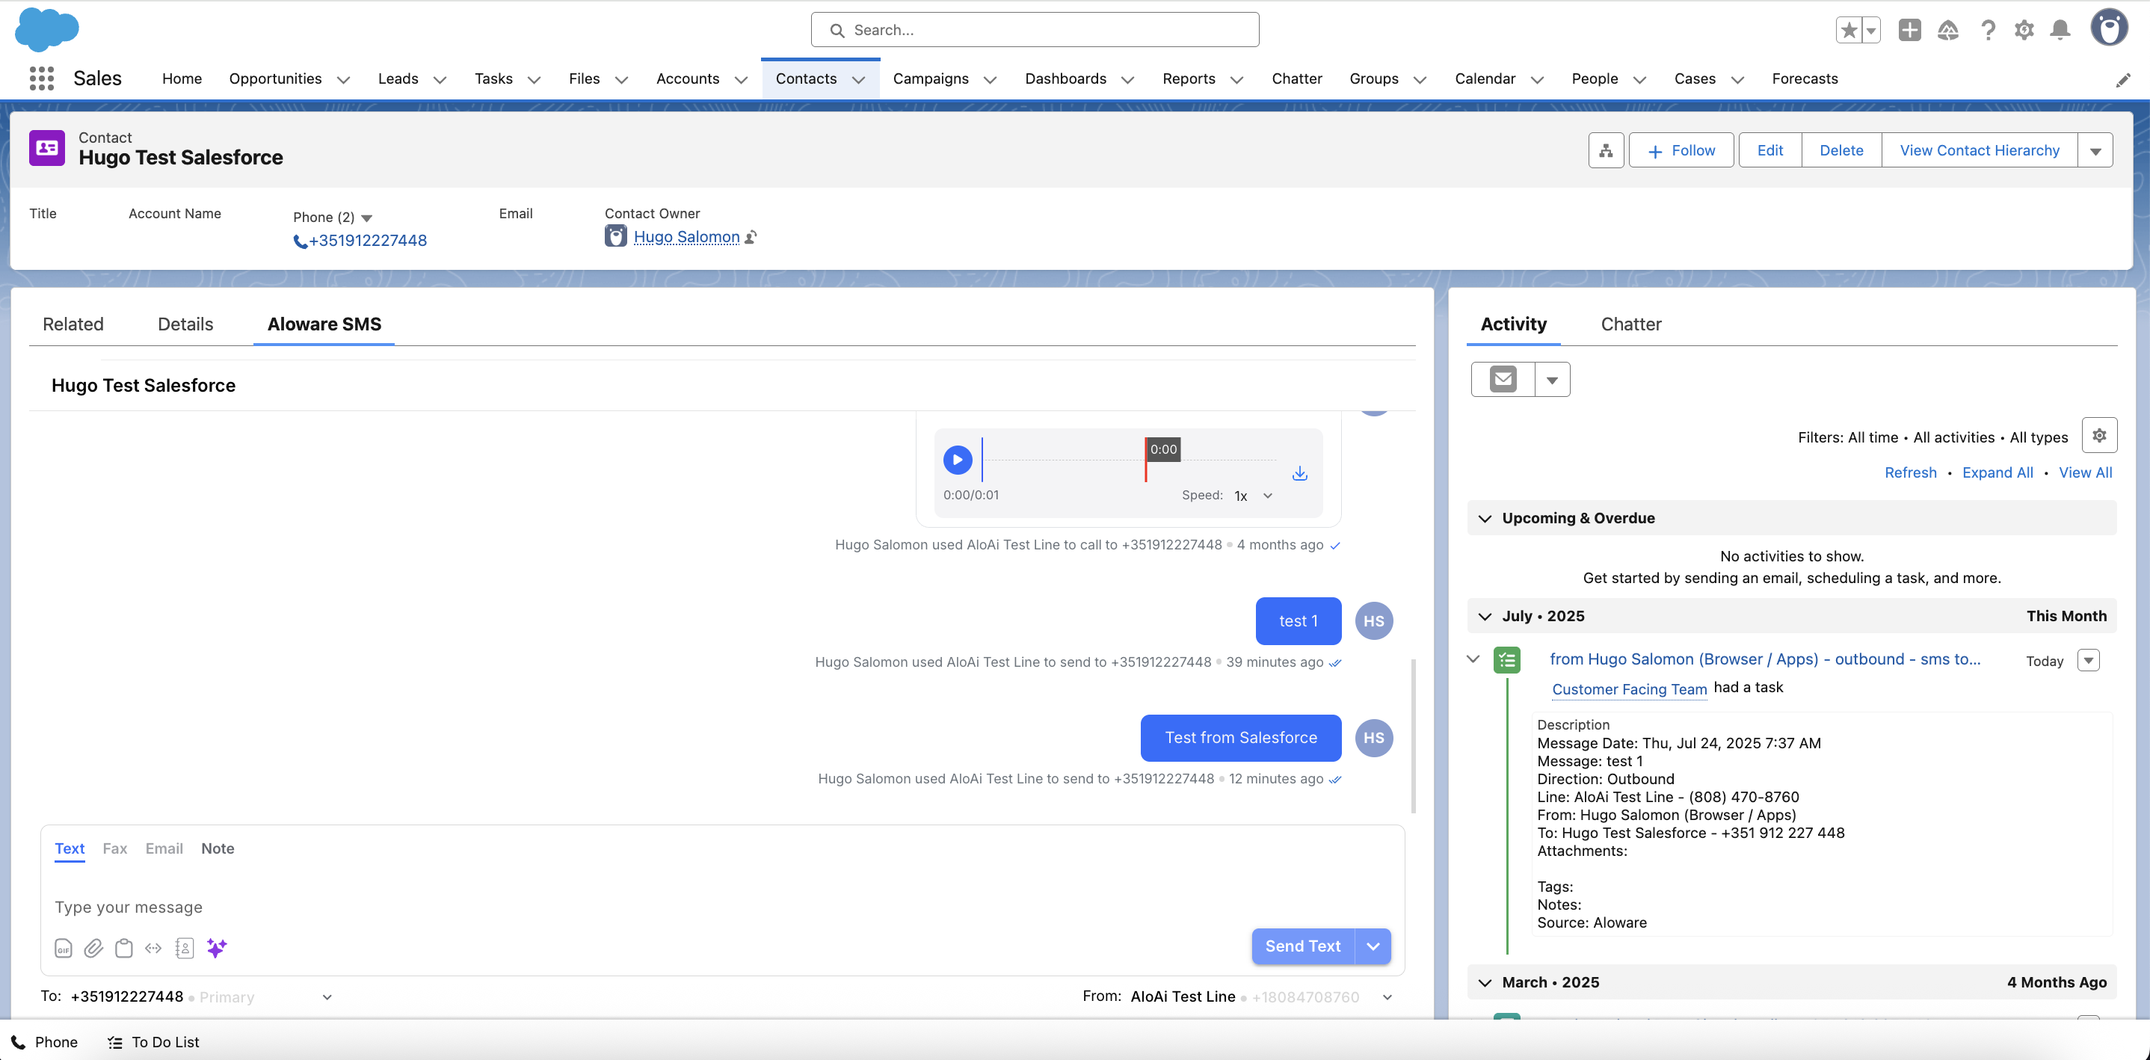Expand the Phone (2) dropdown
This screenshot has height=1060, width=2150.
pyautogui.click(x=366, y=218)
